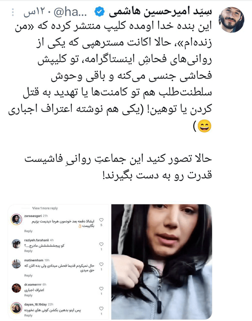Open the @ha... handle link
The height and width of the screenshot is (321, 252).
(70, 12)
